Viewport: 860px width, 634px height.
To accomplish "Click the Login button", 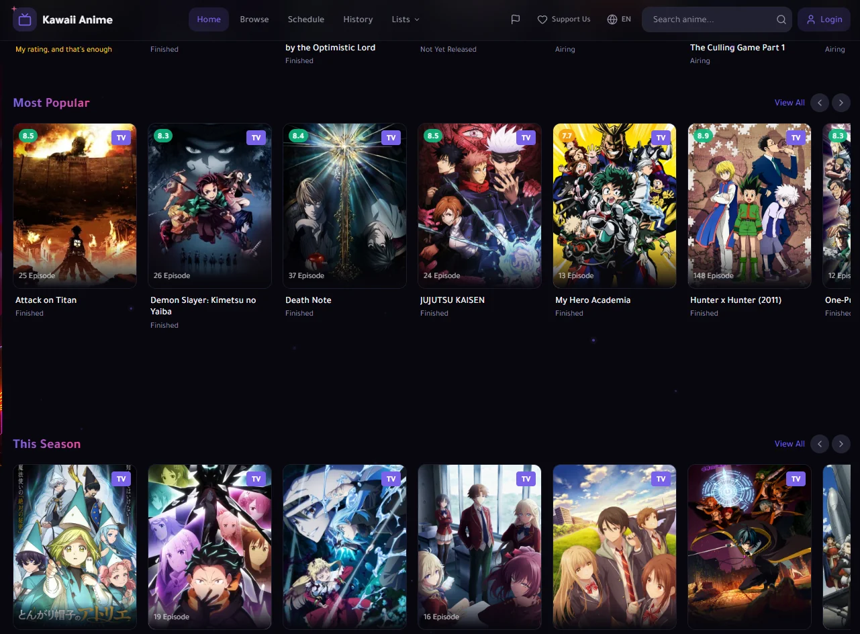I will point(824,19).
